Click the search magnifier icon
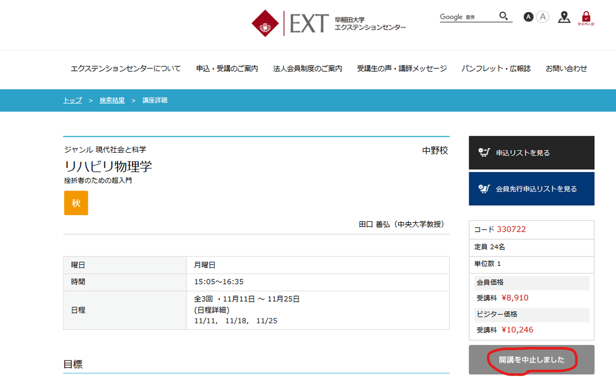 pos(504,16)
